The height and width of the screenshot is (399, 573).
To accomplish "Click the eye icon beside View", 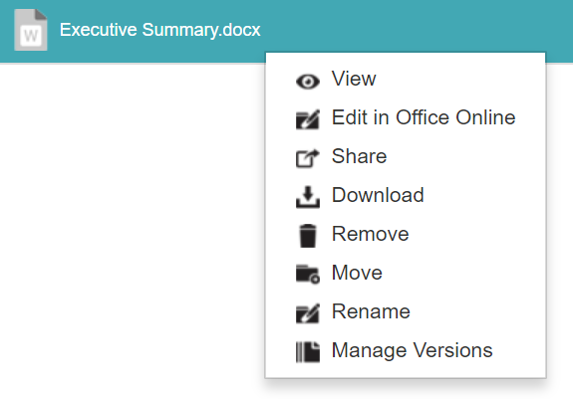I will click(x=308, y=82).
